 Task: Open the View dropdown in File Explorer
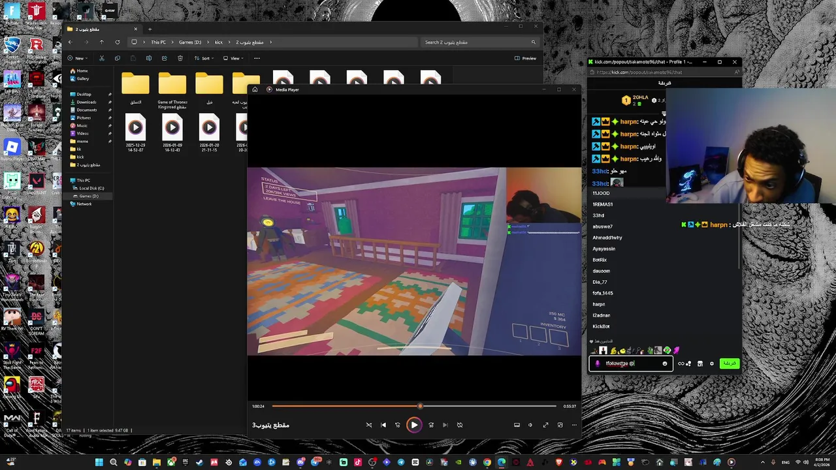[234, 58]
